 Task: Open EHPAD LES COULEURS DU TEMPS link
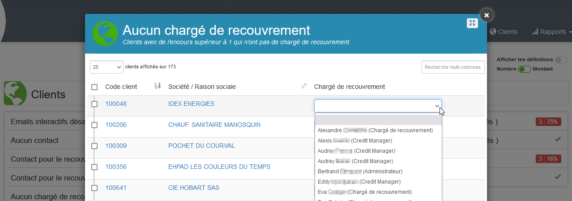coord(219,167)
